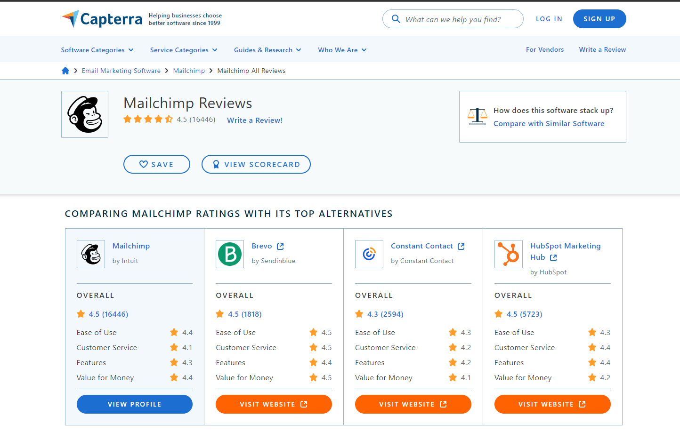Click the VIEW PROFILE button
This screenshot has height=432, width=680.
click(x=135, y=404)
